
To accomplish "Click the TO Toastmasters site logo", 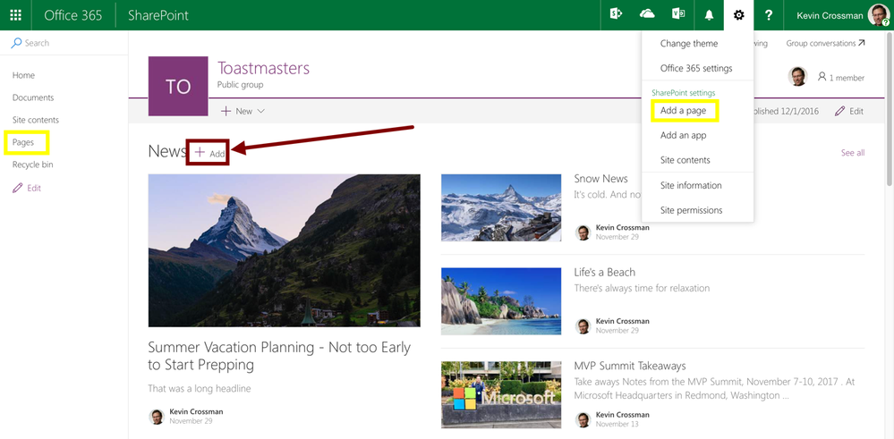I will 178,87.
